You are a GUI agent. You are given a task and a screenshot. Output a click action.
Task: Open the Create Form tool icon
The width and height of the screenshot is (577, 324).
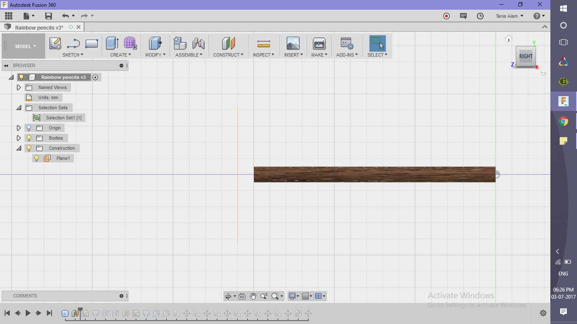(130, 43)
